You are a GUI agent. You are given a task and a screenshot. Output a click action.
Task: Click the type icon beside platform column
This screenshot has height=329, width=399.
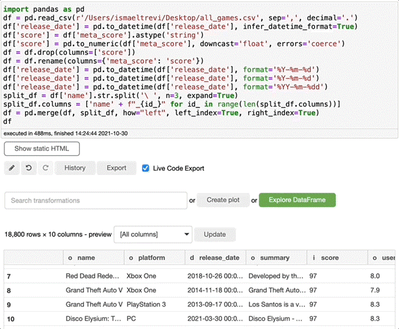pyautogui.click(x=130, y=258)
